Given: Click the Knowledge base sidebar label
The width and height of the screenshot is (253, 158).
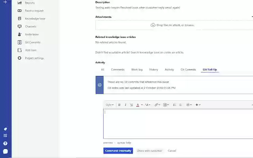Looking at the screenshot, I should click(x=35, y=19).
